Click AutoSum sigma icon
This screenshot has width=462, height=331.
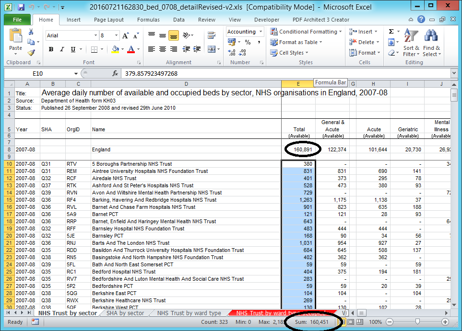point(391,32)
